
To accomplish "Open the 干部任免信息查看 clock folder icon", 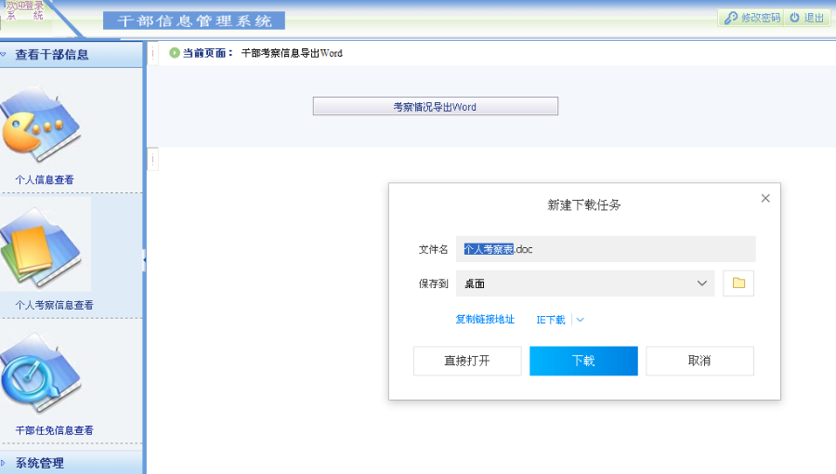I will (x=41, y=374).
